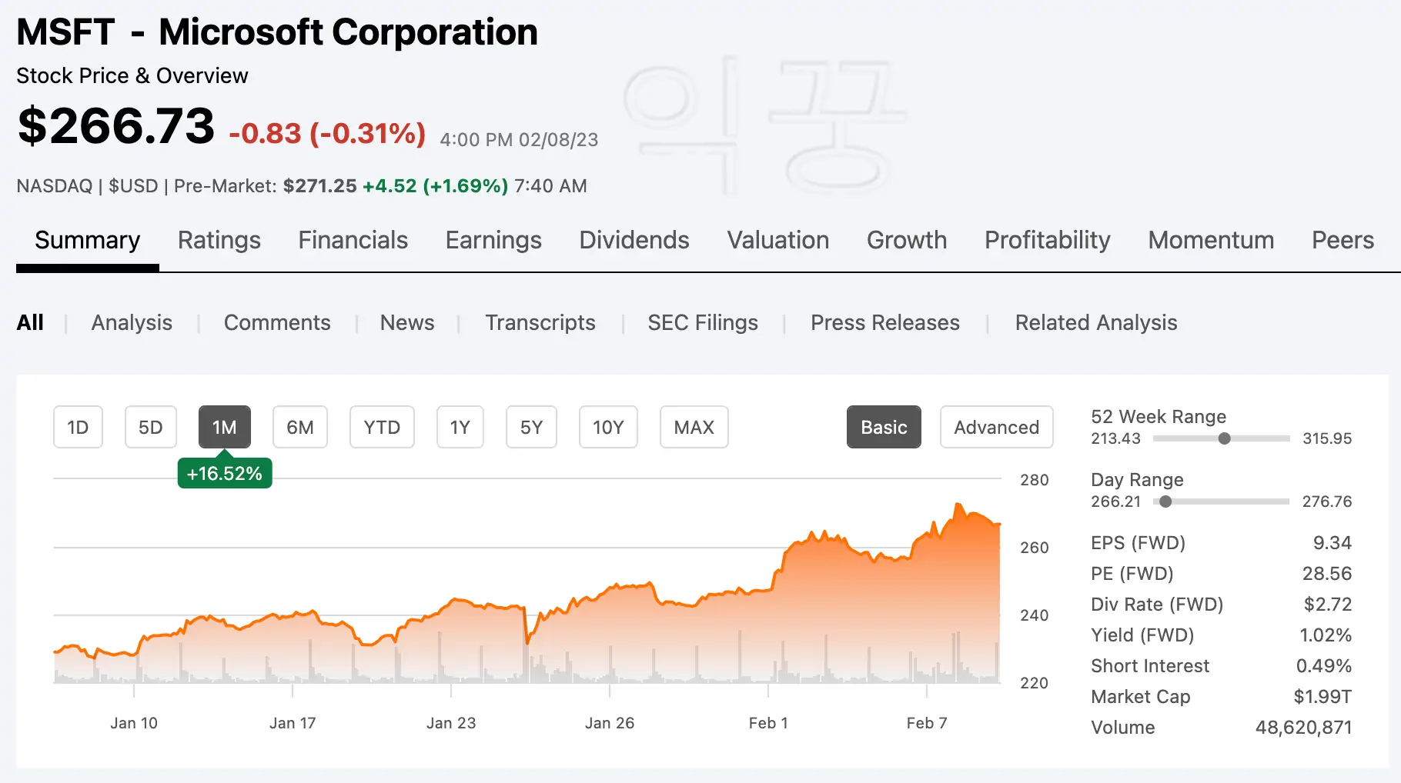Open SEC Filings section
This screenshot has height=783, width=1401.
(702, 322)
